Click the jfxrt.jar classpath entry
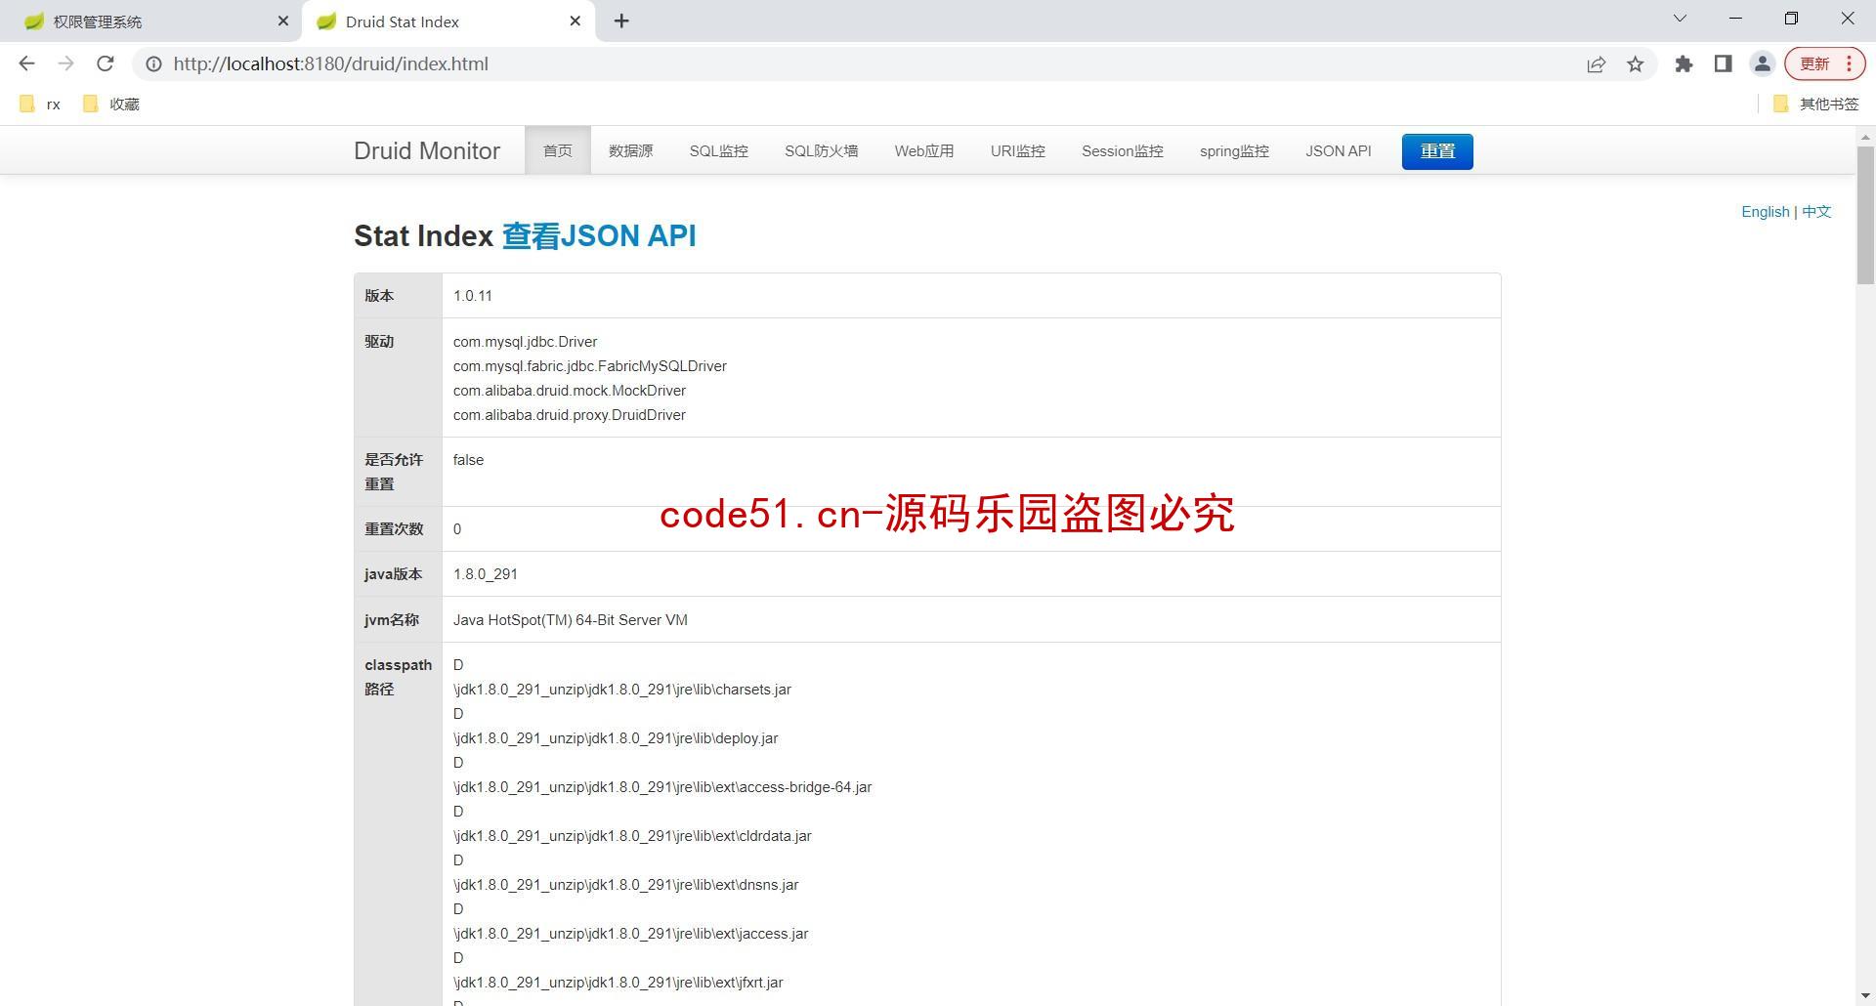 (618, 983)
